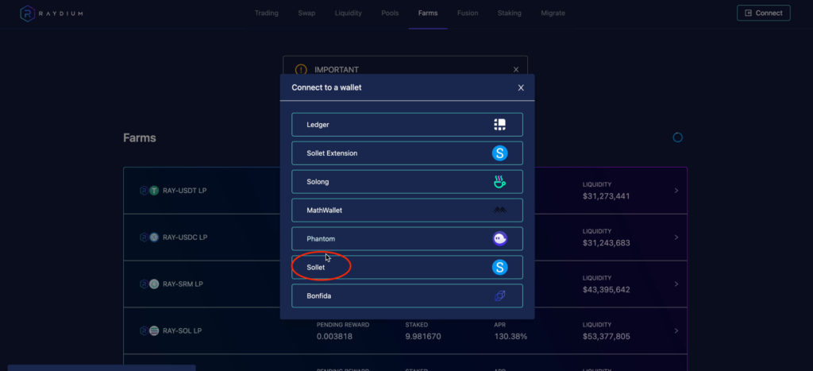
Task: Dismiss the IMPORTANT notice
Action: coord(516,70)
